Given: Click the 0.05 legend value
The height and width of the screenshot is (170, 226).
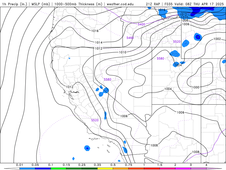Looking at the screenshot, I should click(x=35, y=165).
